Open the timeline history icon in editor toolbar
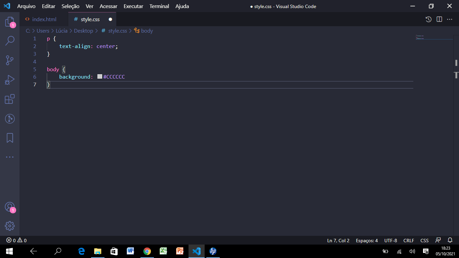The image size is (459, 258). (428, 19)
